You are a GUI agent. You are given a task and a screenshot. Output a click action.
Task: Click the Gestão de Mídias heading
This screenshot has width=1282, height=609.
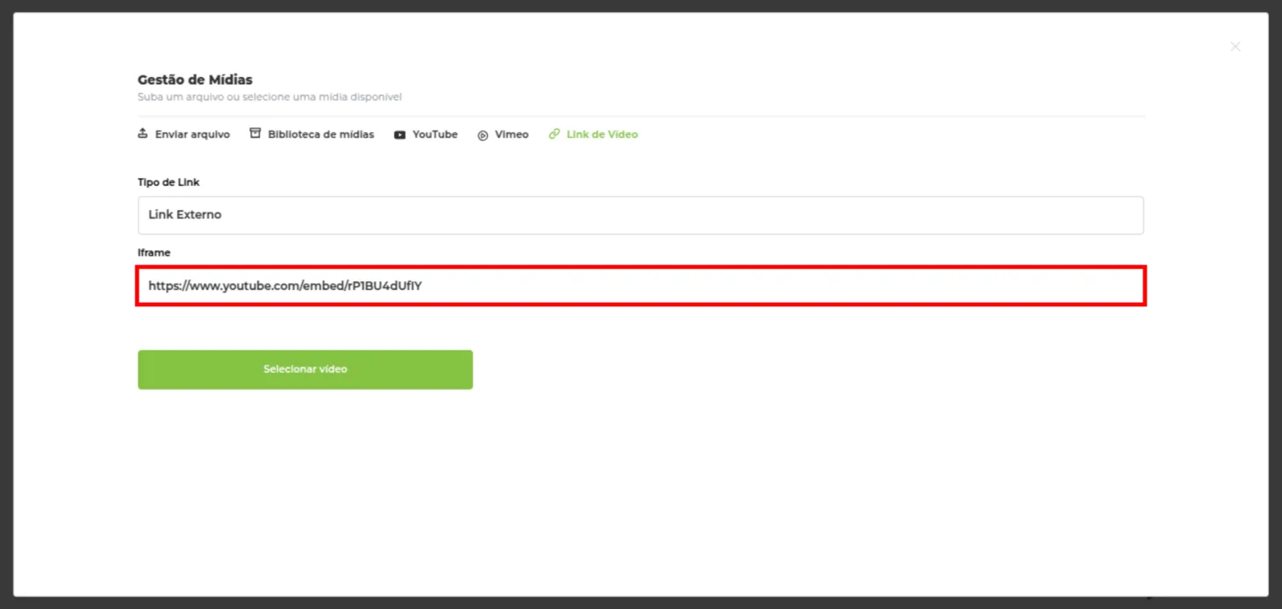[195, 79]
